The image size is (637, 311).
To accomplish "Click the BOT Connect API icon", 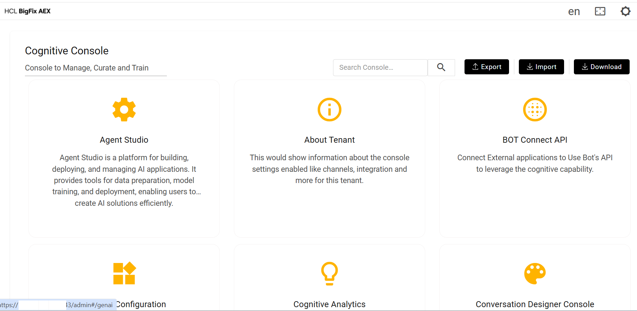I will [535, 110].
